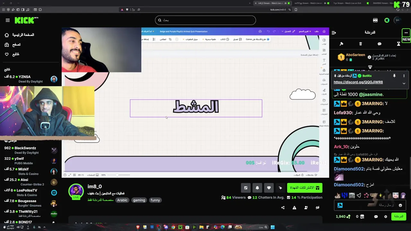Image resolution: width=411 pixels, height=231 pixels.
Task: Click the hammer badge in message box
Action: [x=340, y=205]
